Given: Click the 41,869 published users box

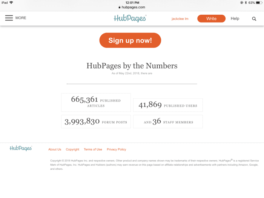Looking at the screenshot, I should coord(168,105).
